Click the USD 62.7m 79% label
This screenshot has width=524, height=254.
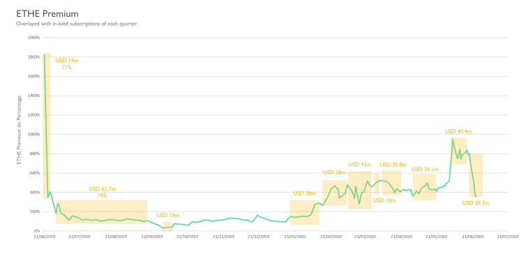click(x=102, y=193)
